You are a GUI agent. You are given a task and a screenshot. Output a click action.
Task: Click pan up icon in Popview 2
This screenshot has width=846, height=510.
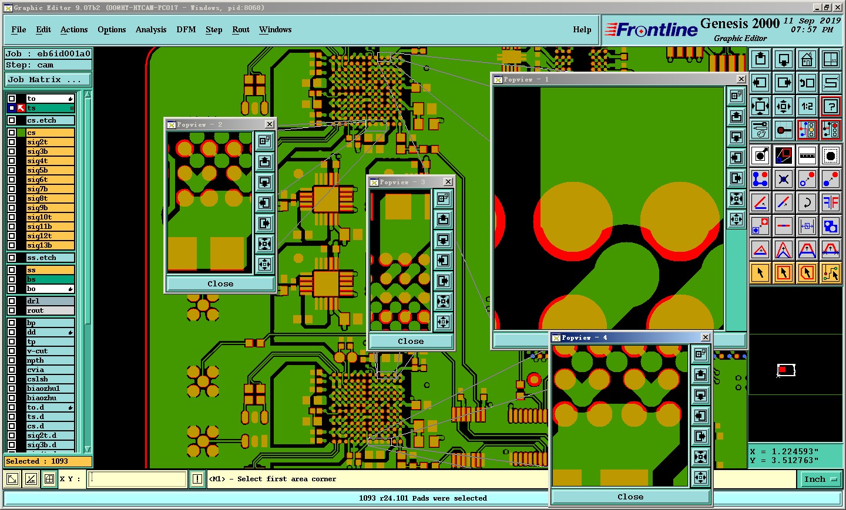(x=265, y=161)
